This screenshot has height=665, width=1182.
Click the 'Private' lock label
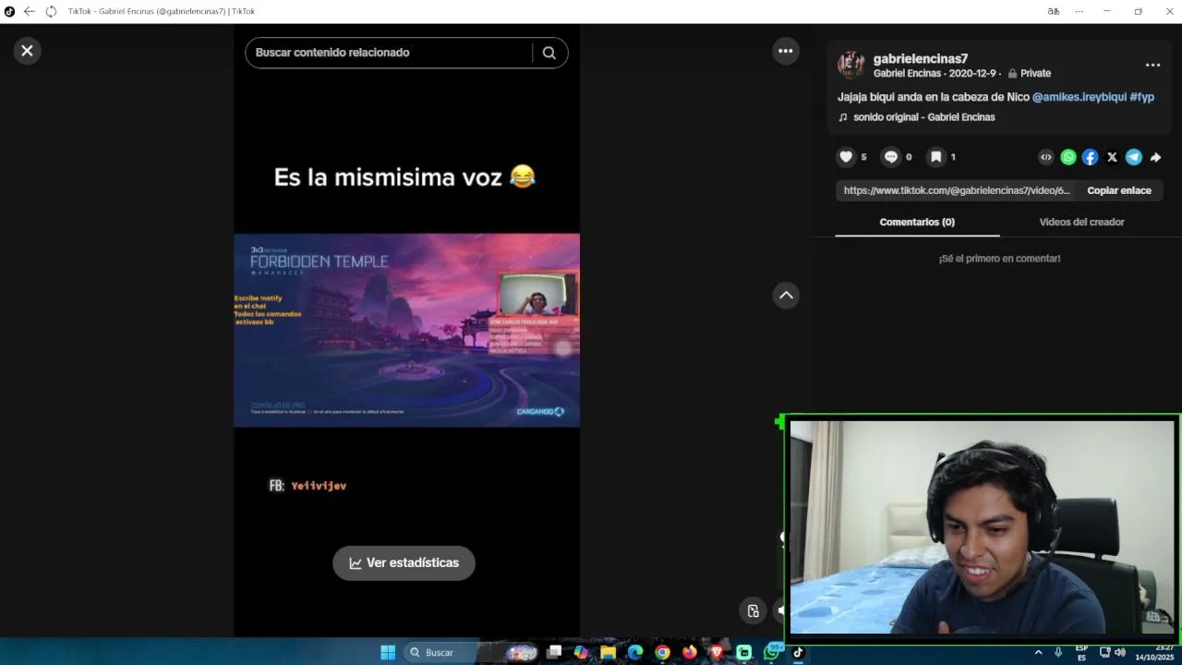click(1030, 73)
